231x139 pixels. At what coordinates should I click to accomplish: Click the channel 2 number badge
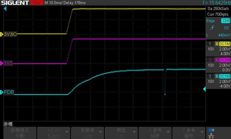(x=210, y=60)
